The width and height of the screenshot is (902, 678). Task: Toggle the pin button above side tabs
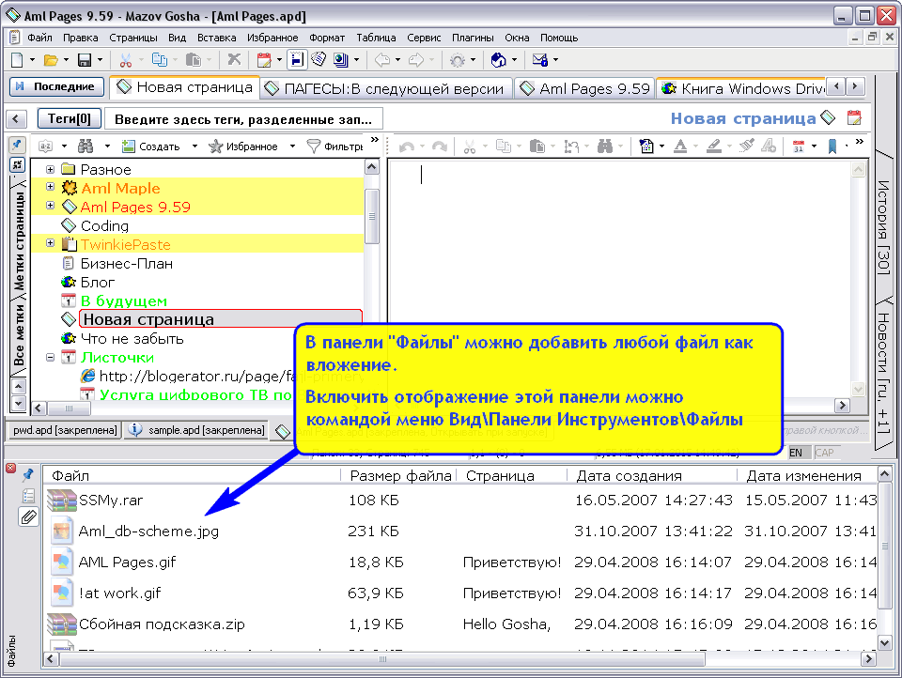pyautogui.click(x=17, y=145)
